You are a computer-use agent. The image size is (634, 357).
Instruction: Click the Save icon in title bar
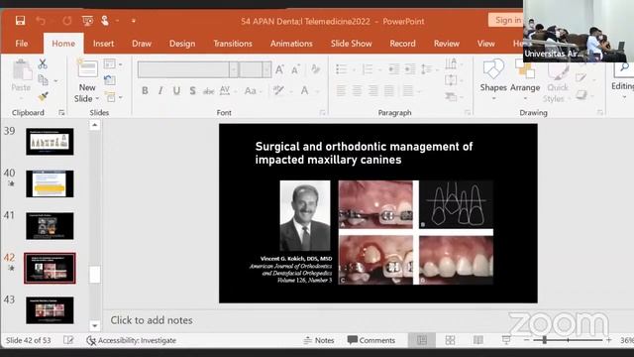click(20, 20)
